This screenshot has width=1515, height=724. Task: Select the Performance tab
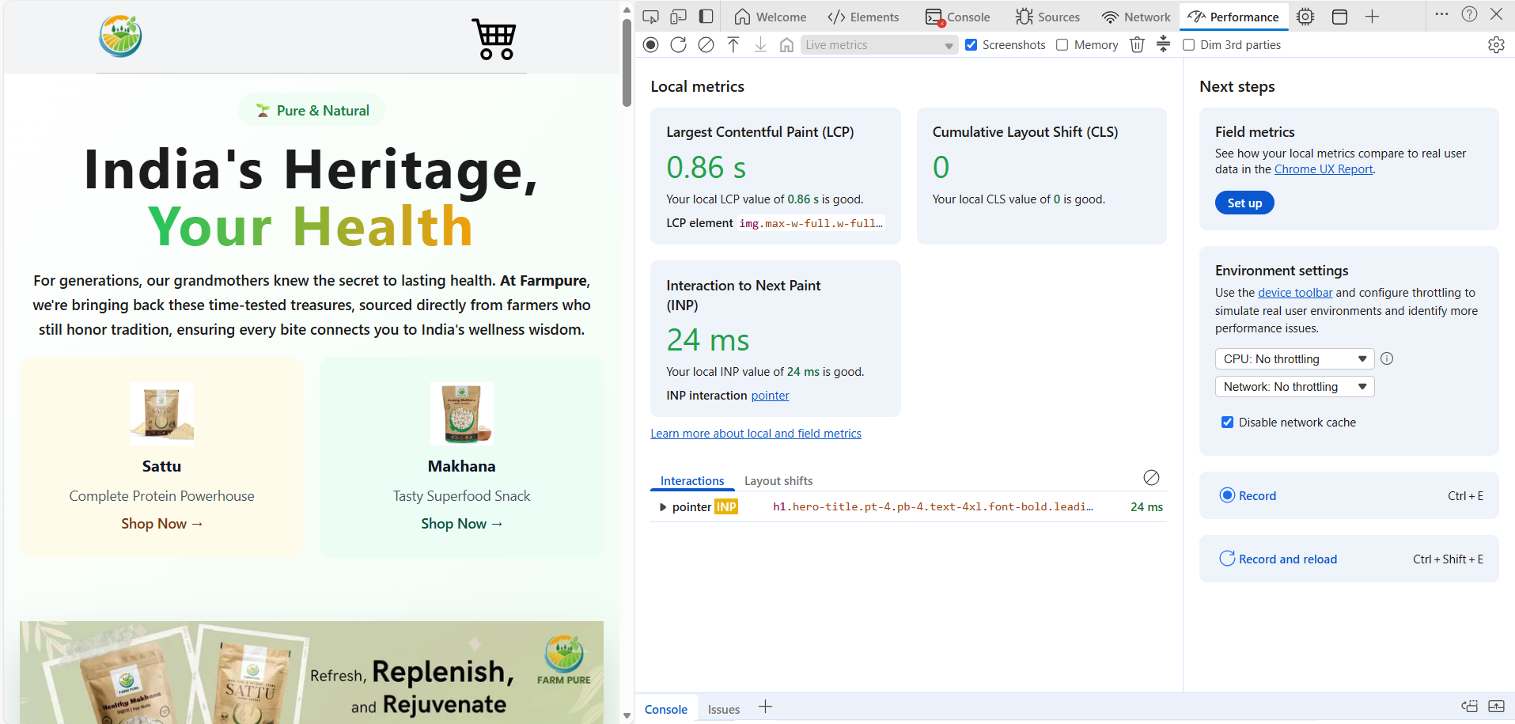[1233, 17]
